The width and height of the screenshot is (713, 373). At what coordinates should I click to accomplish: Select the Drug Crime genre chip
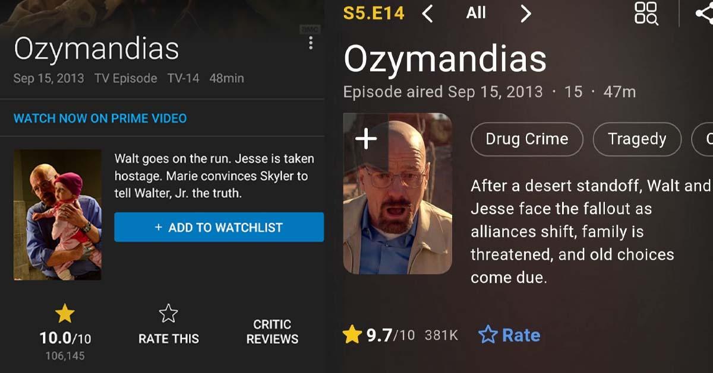click(x=527, y=139)
